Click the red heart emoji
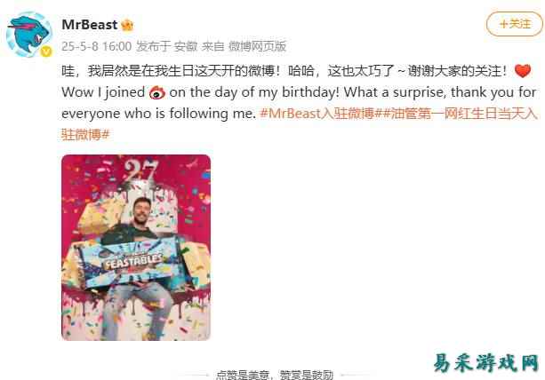The height and width of the screenshot is (380, 545). [x=523, y=71]
